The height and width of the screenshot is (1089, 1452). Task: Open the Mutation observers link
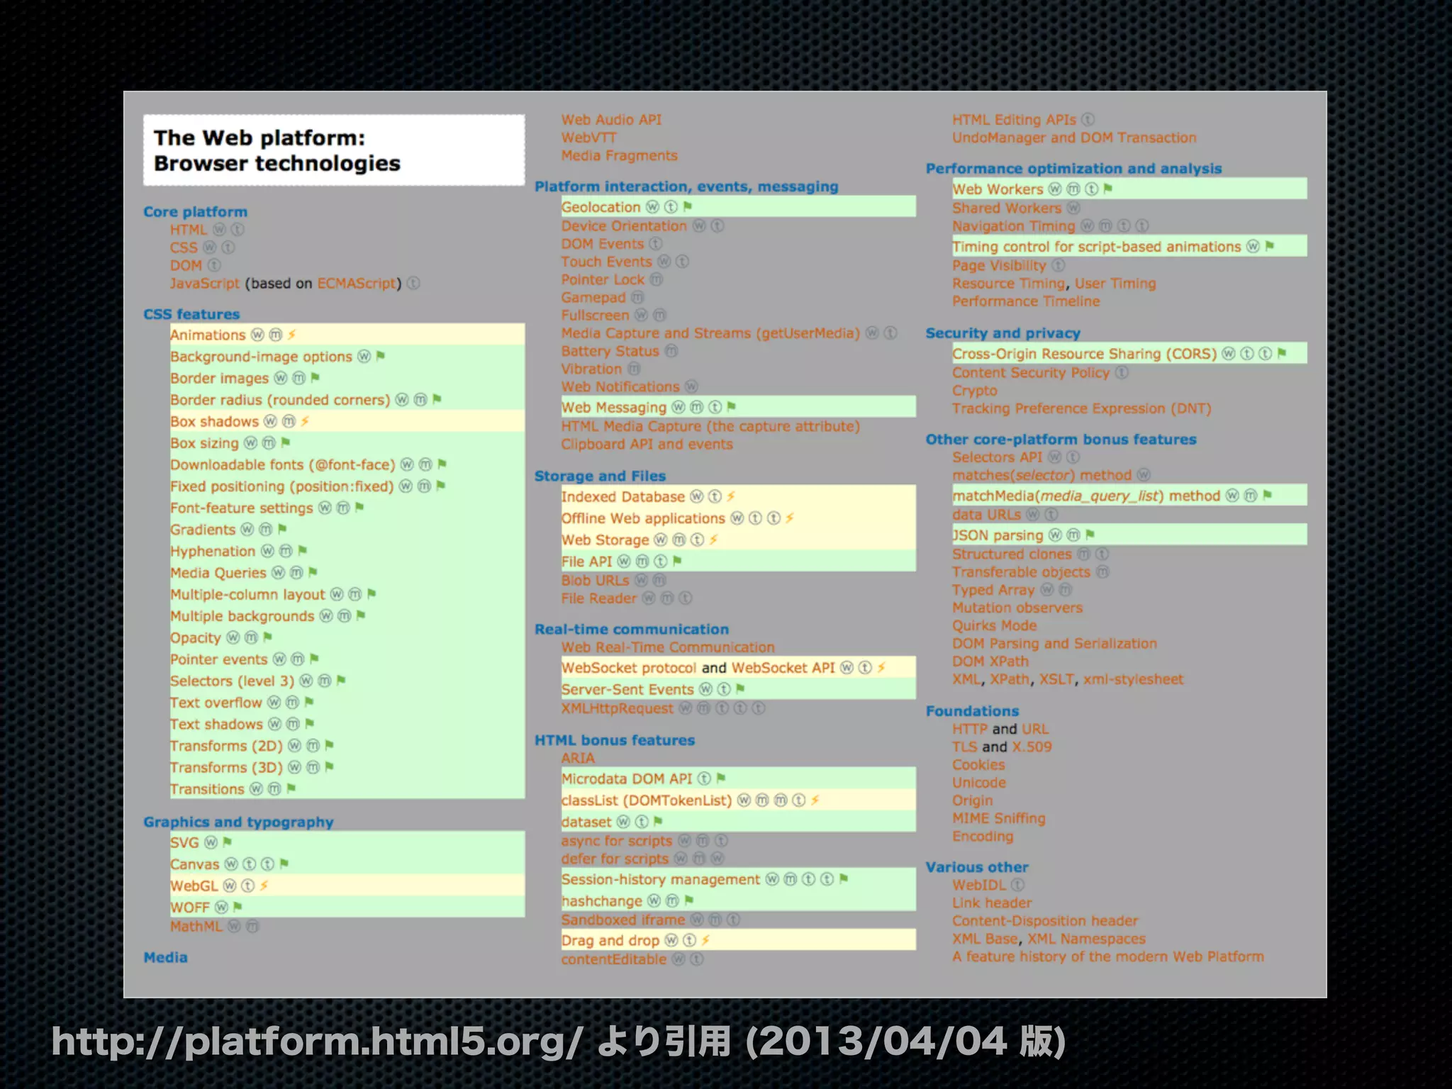pyautogui.click(x=1017, y=608)
